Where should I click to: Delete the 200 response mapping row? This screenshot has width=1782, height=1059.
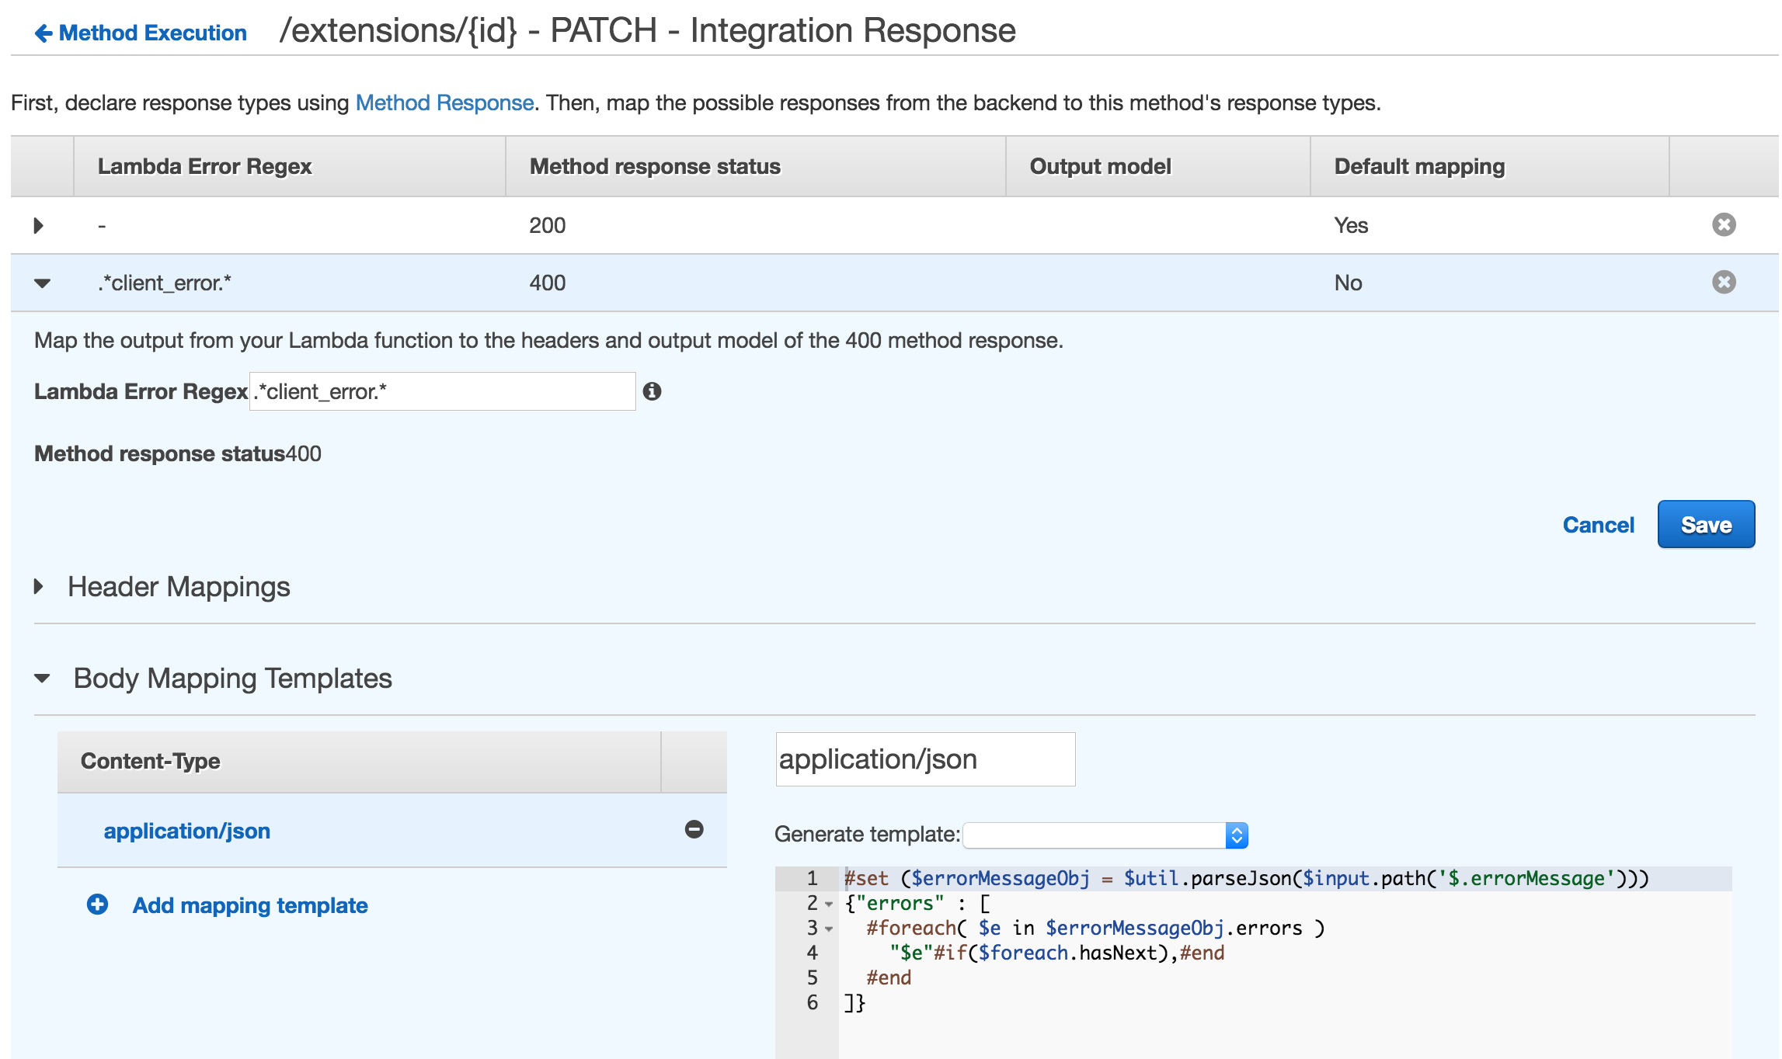[1723, 224]
